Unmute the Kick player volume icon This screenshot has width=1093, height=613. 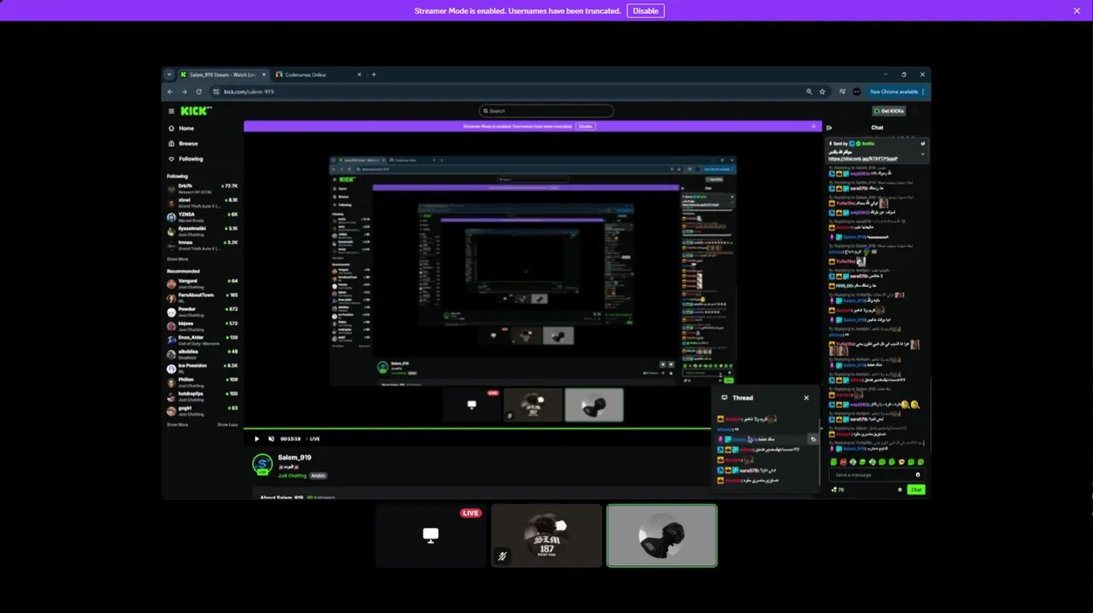coord(272,438)
